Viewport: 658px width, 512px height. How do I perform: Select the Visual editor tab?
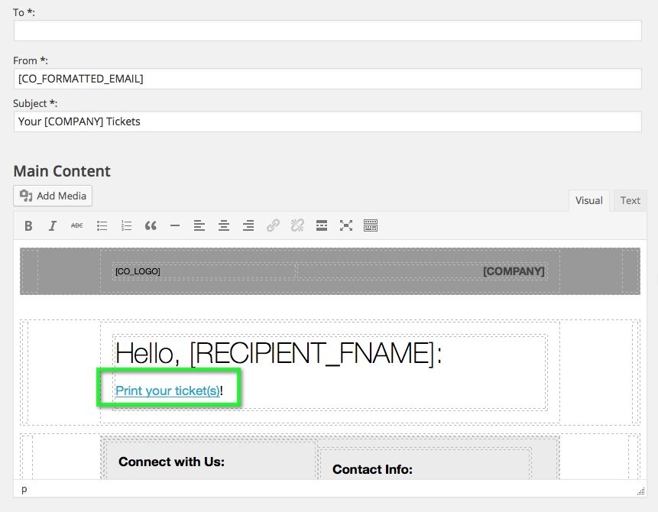pos(588,200)
